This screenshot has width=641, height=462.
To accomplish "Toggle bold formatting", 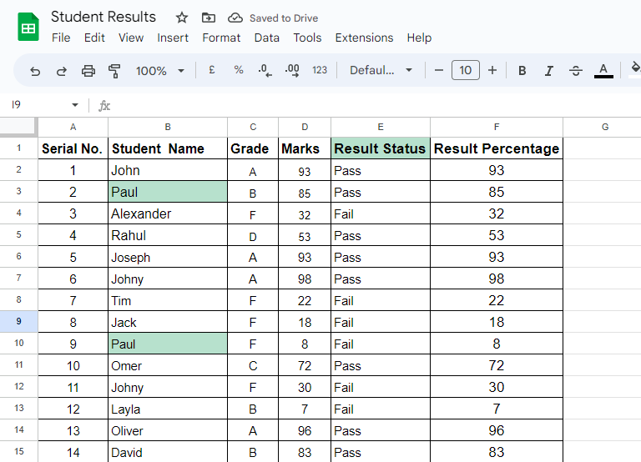I will click(x=522, y=71).
